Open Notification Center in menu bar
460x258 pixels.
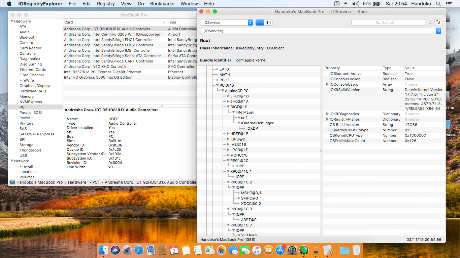[x=450, y=4]
